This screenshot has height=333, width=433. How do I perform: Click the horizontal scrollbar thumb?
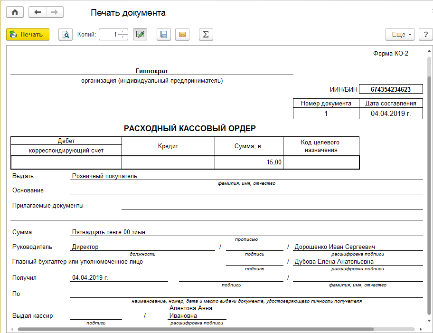pos(196,329)
